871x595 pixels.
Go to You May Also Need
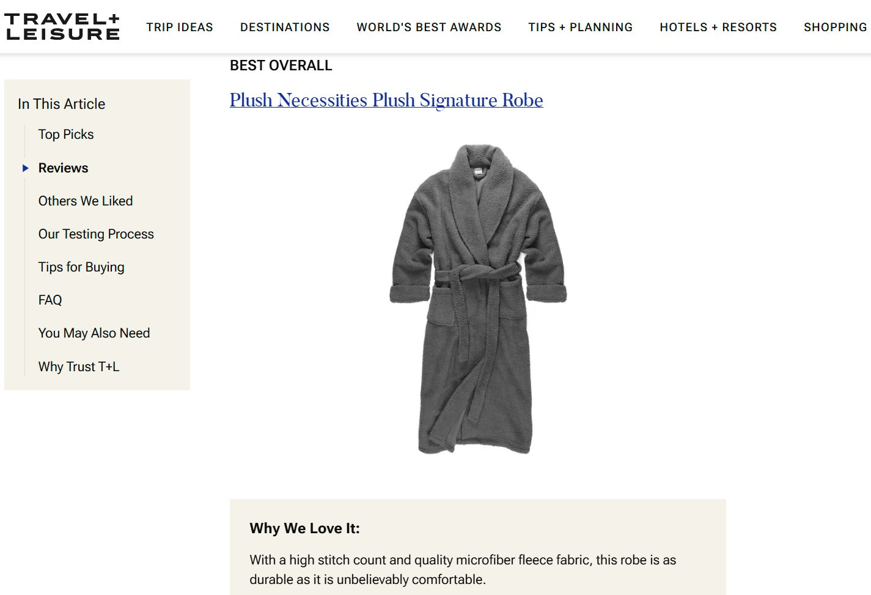coord(94,333)
